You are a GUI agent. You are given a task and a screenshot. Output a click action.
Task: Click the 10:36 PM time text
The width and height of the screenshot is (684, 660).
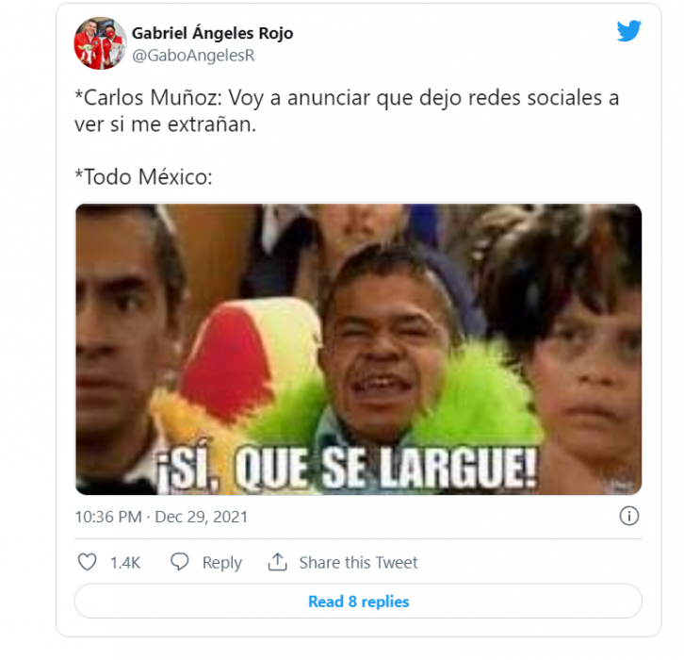tap(108, 517)
